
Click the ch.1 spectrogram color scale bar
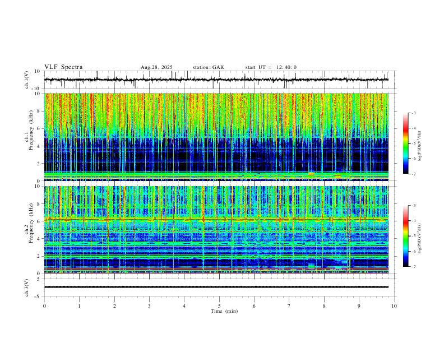(406, 143)
